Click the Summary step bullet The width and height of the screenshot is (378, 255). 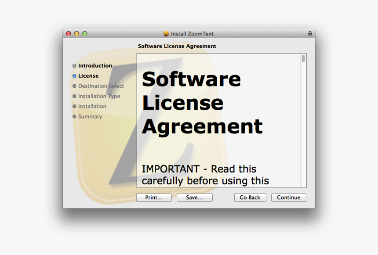[74, 117]
